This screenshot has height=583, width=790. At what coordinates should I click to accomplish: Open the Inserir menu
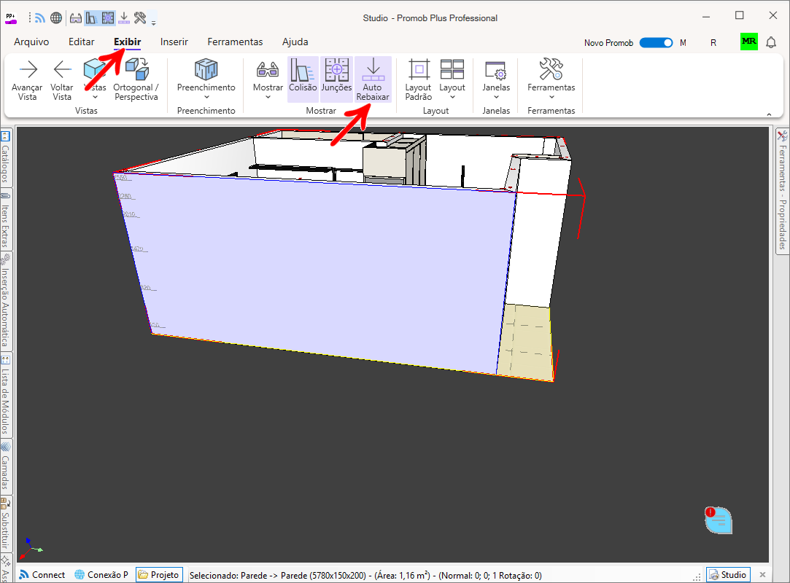174,42
